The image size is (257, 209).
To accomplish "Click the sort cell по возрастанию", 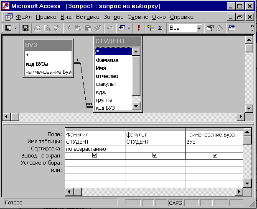I will coord(95,149).
